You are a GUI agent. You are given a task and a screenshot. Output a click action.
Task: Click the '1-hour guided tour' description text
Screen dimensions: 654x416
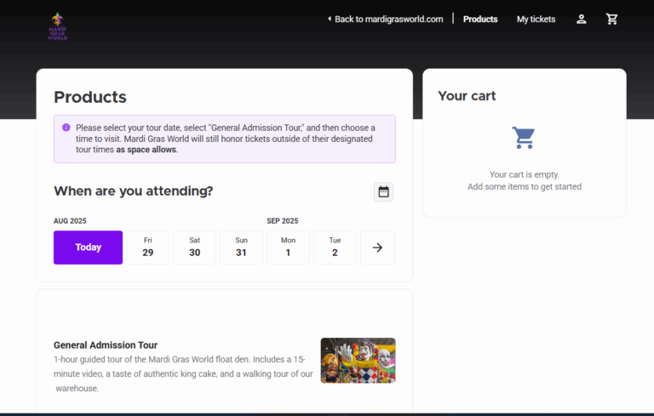coord(183,373)
